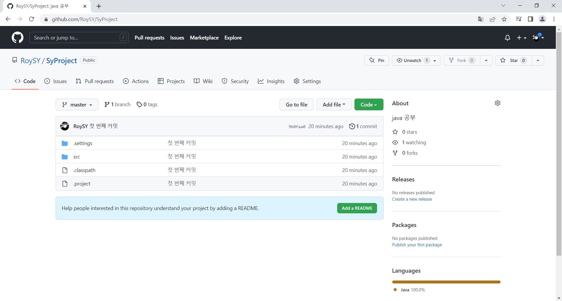
Task: Switch to the Issues tab
Action: pos(55,81)
